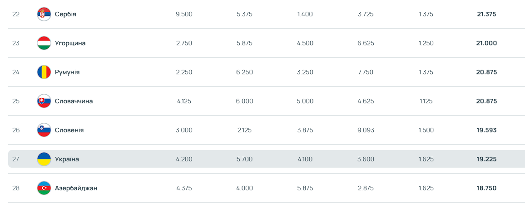This screenshot has width=525, height=203.
Task: Click the Azerbaijan flag icon
Action: tap(44, 188)
